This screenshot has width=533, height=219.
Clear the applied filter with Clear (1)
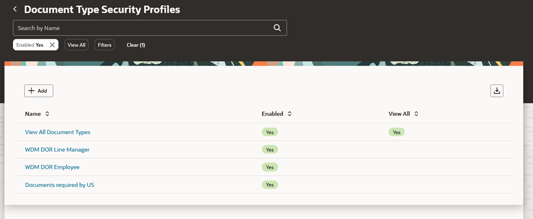click(136, 45)
